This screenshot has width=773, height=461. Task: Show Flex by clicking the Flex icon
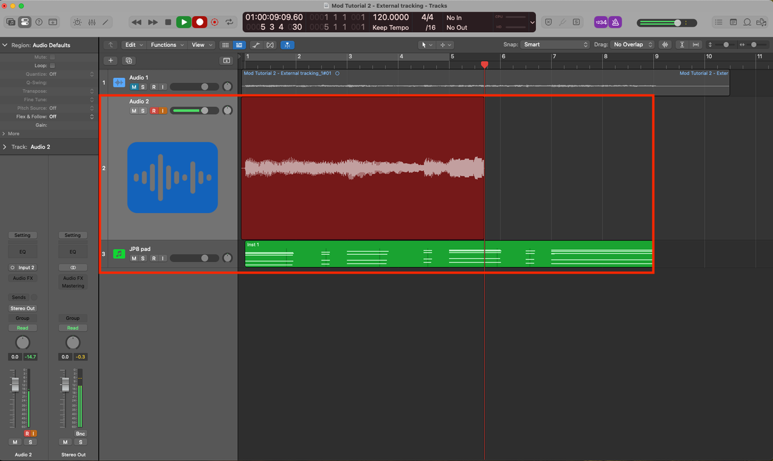pos(270,44)
